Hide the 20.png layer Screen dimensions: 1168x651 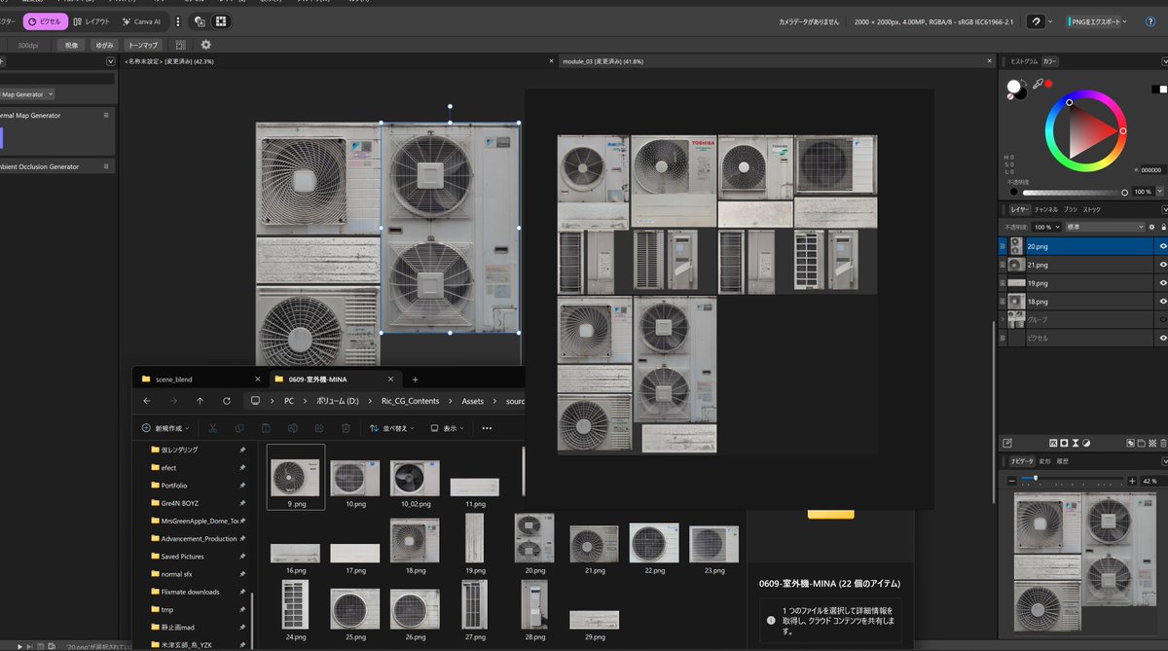point(1162,246)
